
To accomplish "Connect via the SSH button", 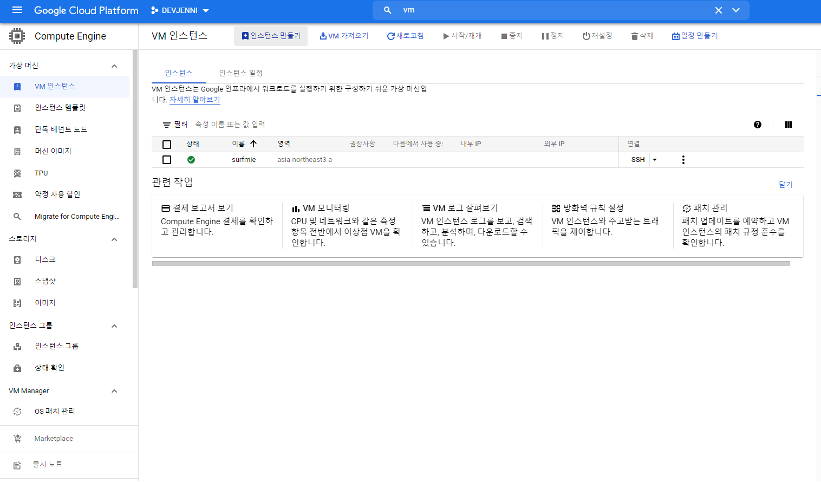I will (x=638, y=160).
